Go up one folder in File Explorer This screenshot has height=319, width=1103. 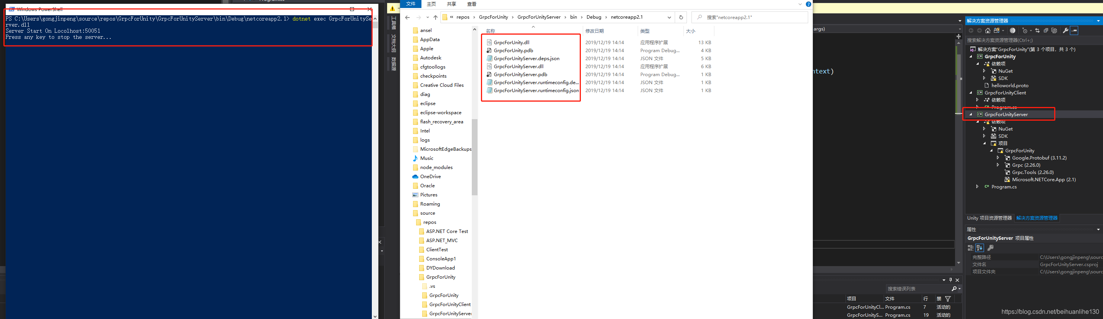(x=436, y=18)
